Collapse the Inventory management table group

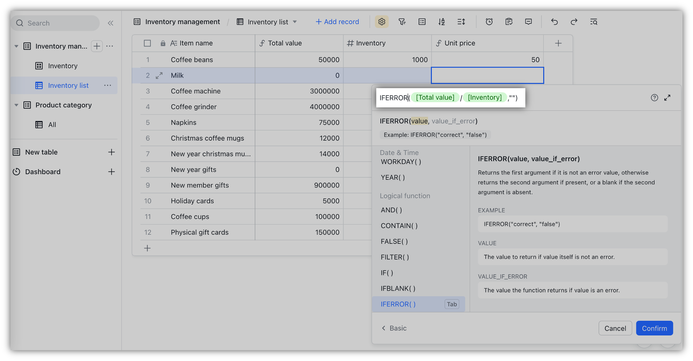click(x=16, y=46)
